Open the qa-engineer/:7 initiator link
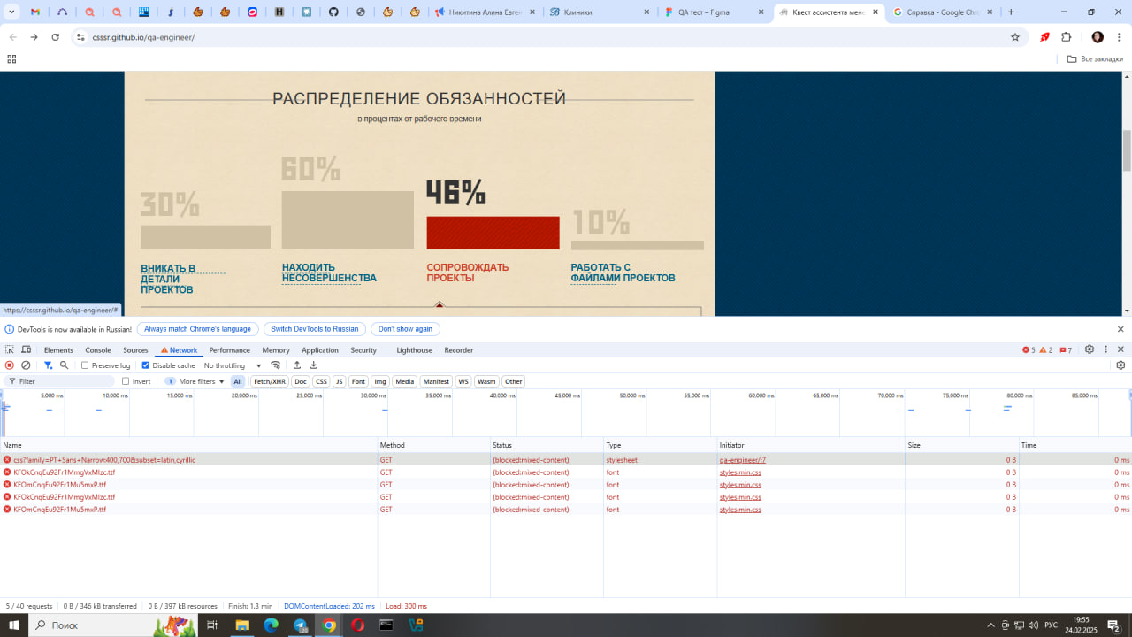 (x=742, y=460)
